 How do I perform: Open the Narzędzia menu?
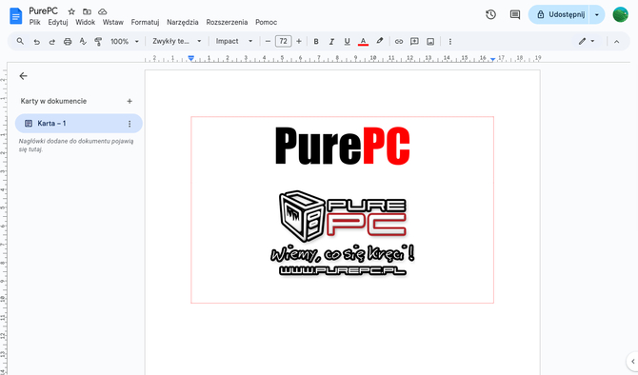coord(183,23)
